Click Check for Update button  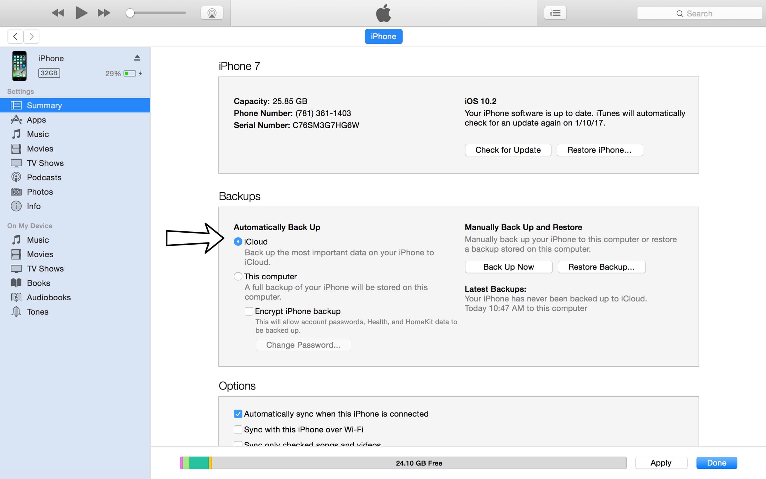508,150
